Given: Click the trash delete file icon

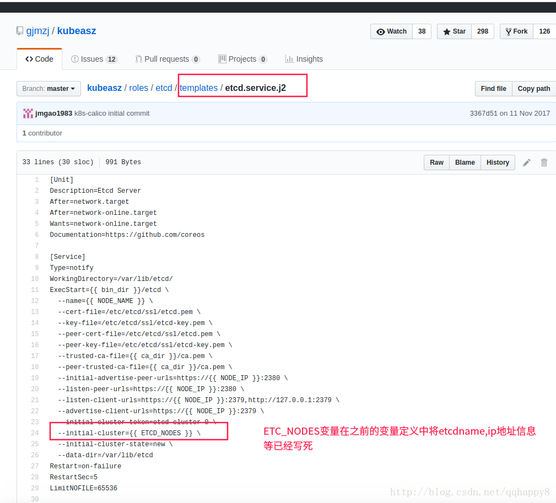Looking at the screenshot, I should (544, 163).
